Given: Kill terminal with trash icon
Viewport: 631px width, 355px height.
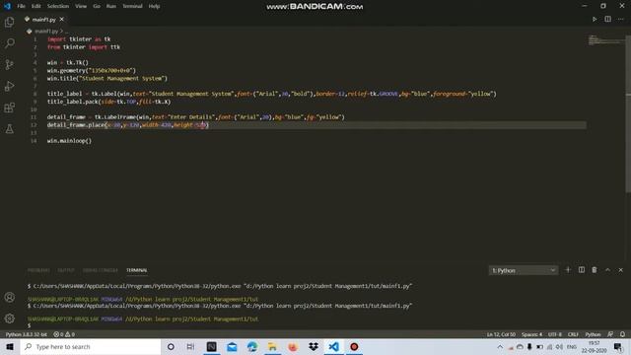Looking at the screenshot, I should click(x=595, y=270).
